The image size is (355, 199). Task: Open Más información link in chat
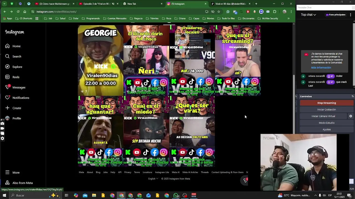[x=321, y=68]
